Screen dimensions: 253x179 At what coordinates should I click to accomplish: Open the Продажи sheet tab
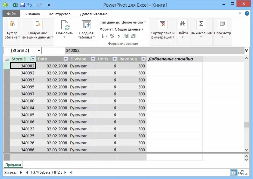click(x=13, y=165)
